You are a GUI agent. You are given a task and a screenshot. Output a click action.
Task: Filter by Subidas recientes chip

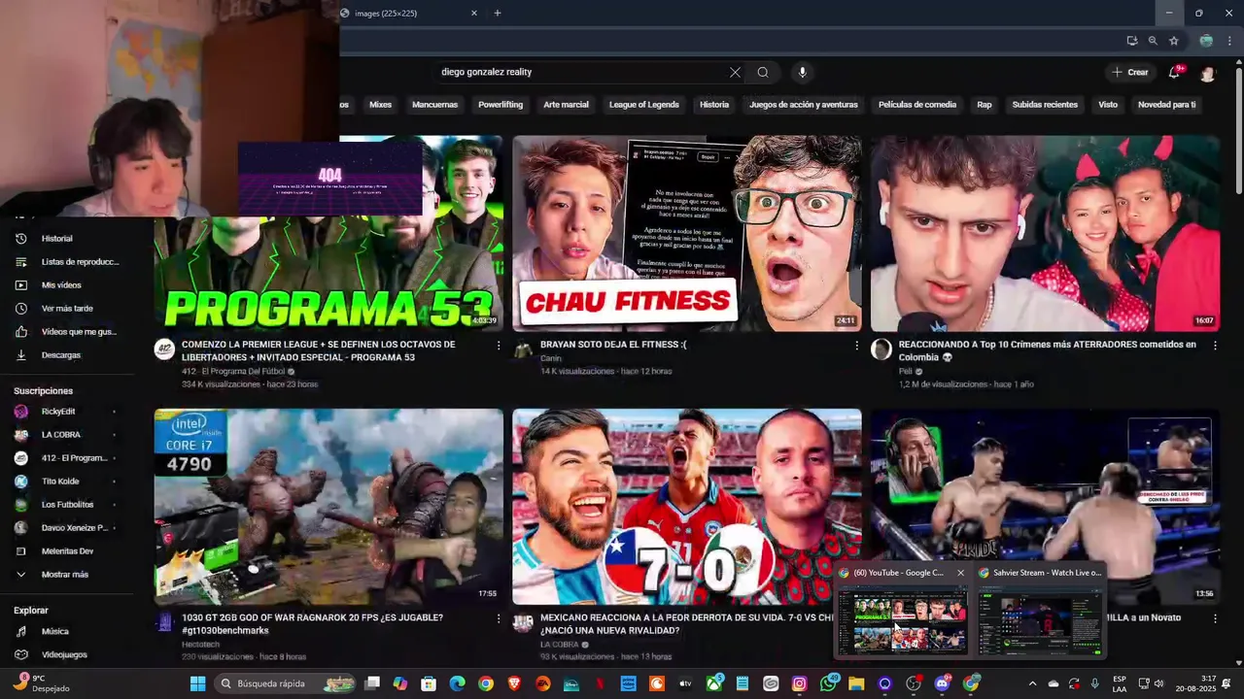click(x=1045, y=105)
